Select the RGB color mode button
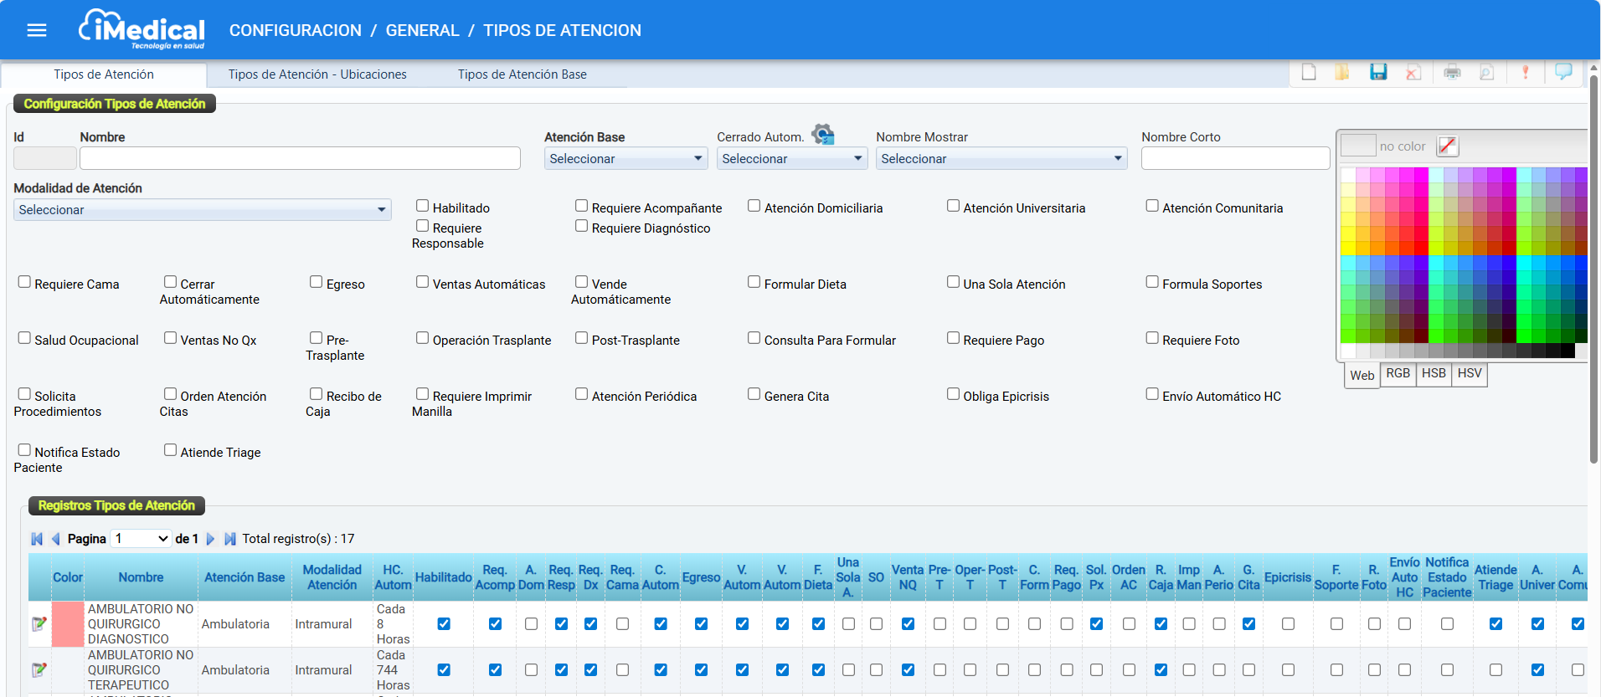Viewport: 1601px width, 697px height. (x=1398, y=374)
